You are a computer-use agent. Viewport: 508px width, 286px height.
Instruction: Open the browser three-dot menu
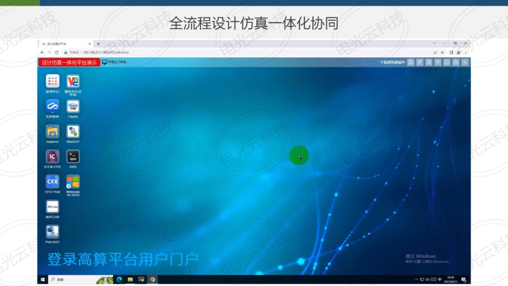click(x=466, y=53)
